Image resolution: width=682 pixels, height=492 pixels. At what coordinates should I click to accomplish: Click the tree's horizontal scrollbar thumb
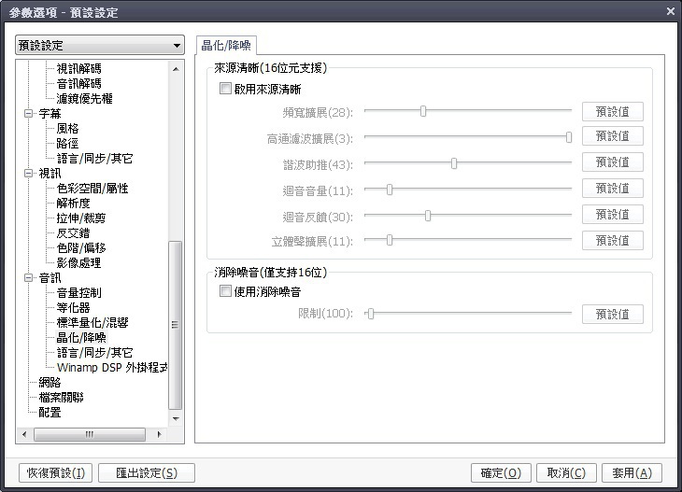[90, 434]
